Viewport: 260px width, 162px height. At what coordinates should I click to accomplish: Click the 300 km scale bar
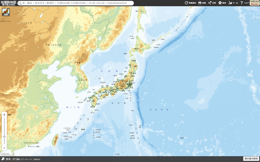(5, 154)
